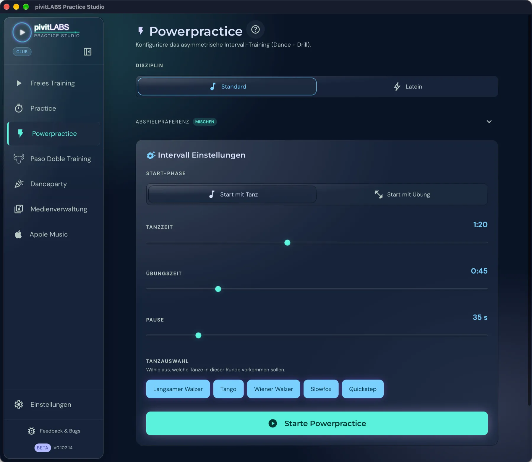Image resolution: width=532 pixels, height=462 pixels.
Task: Open the Practice sidebar item
Action: pos(53,108)
